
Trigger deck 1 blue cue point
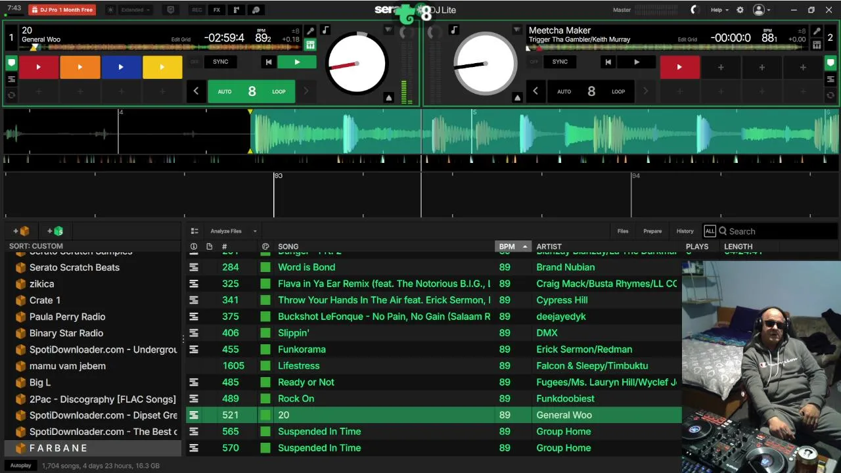(x=121, y=67)
